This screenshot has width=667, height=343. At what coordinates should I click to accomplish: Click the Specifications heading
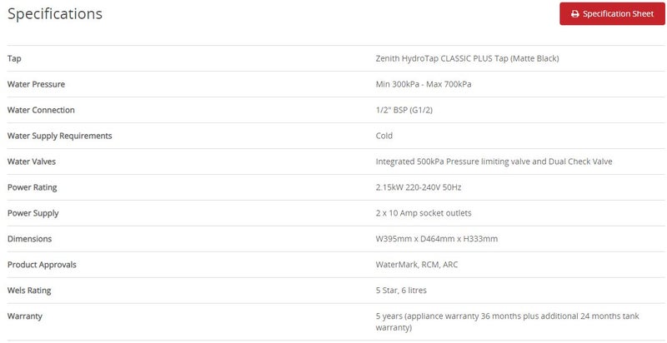(x=55, y=14)
